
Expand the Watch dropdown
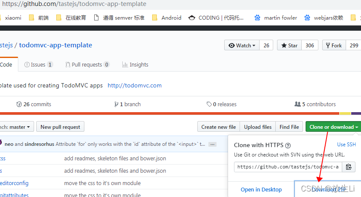(x=242, y=46)
